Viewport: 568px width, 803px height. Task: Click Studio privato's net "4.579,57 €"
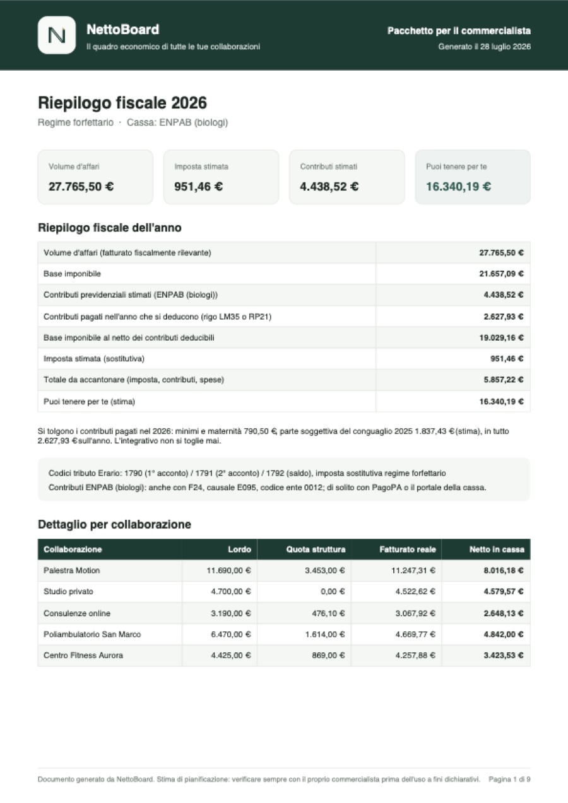pyautogui.click(x=504, y=592)
